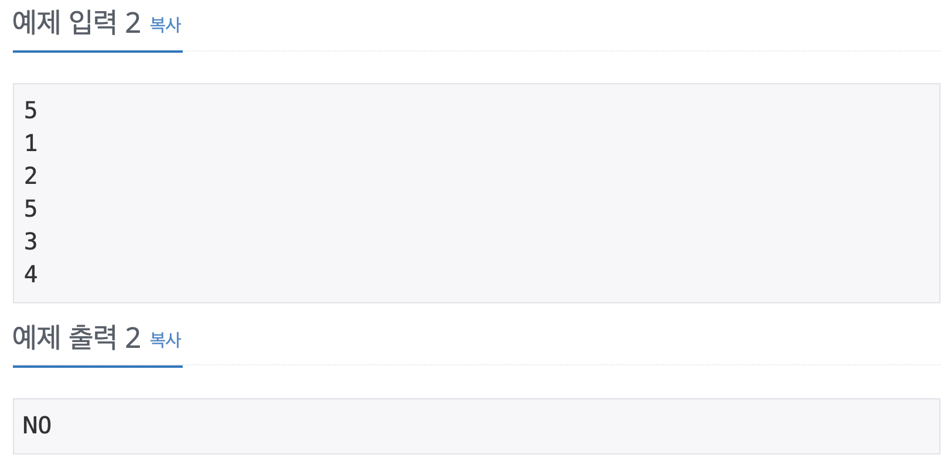Click the word 출력 in the heading
This screenshot has width=951, height=465.
click(x=93, y=339)
